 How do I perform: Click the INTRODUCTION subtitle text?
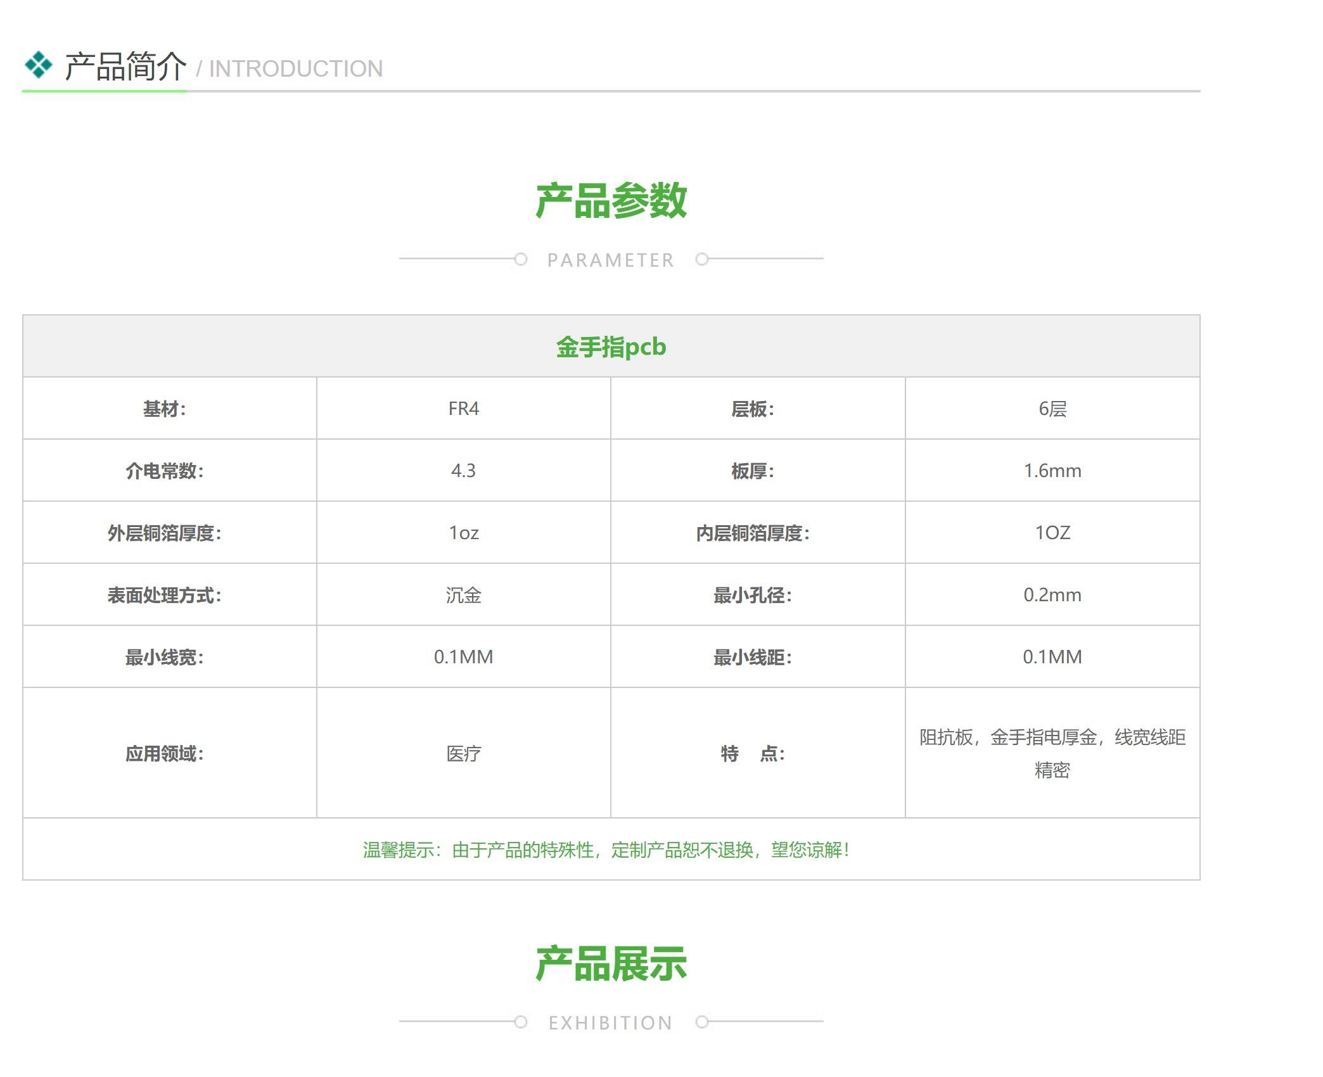(295, 68)
